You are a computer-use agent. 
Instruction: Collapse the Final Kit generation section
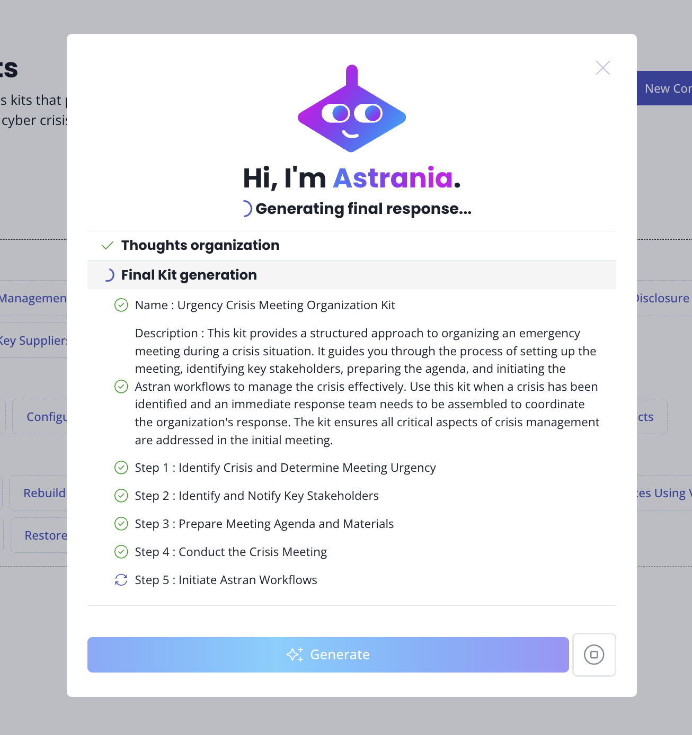[189, 275]
